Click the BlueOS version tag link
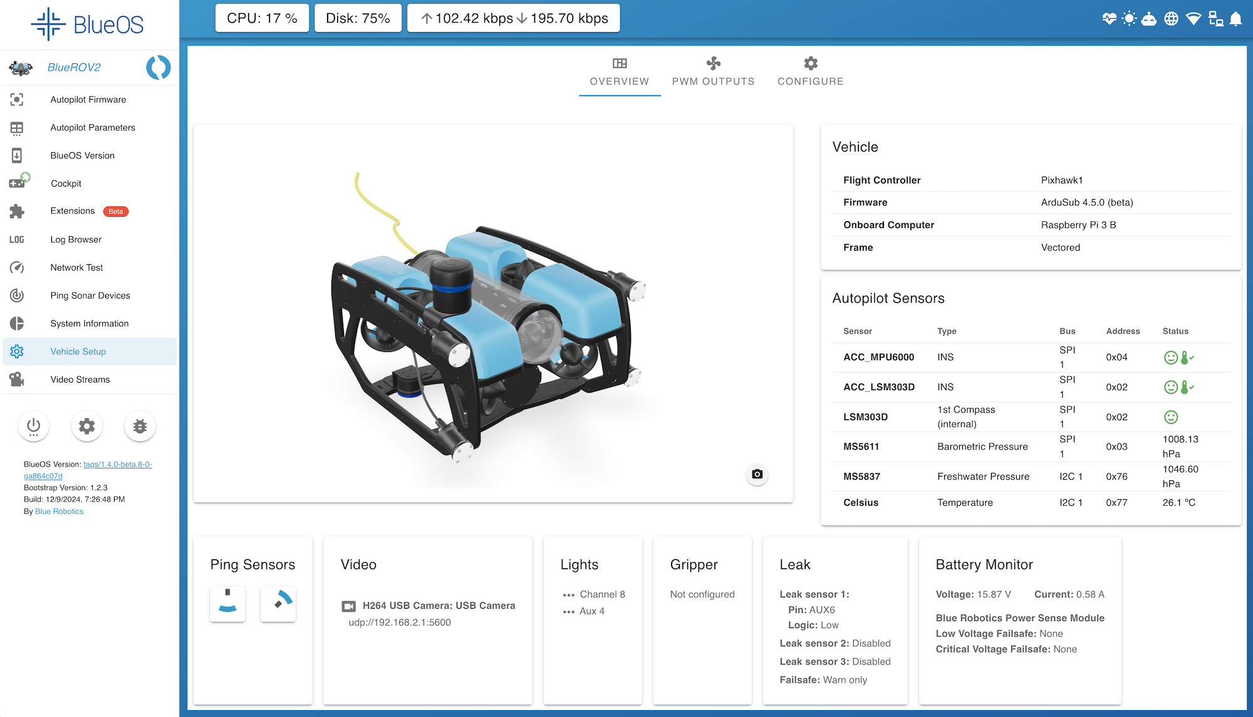Viewport: 1253px width, 717px height. pyautogui.click(x=117, y=465)
